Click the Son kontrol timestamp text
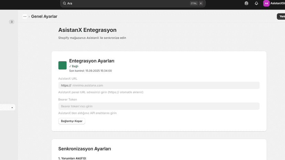285x160 pixels. click(x=90, y=71)
